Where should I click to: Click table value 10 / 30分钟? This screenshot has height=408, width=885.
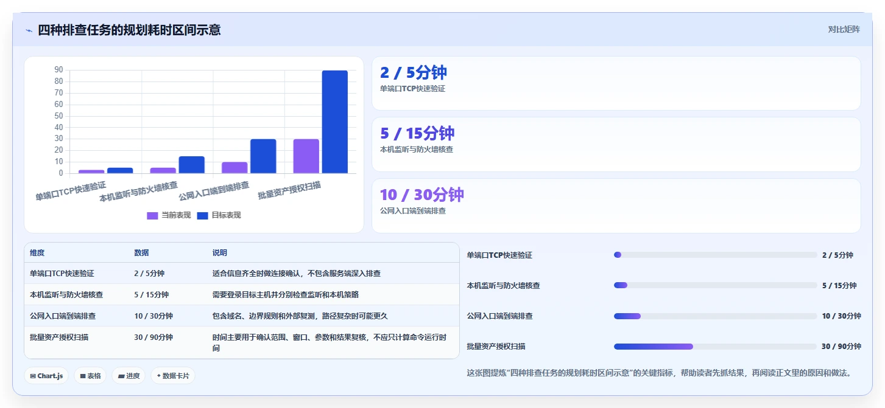coord(153,316)
